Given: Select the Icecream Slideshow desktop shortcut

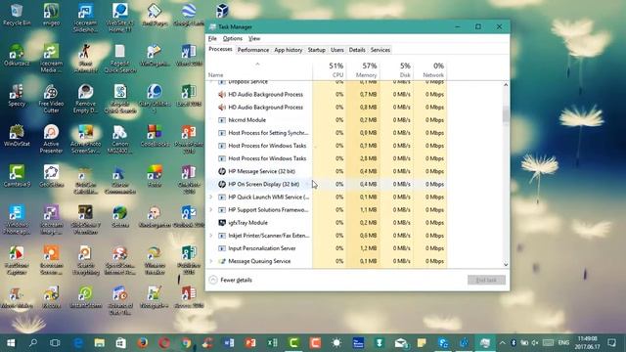Looking at the screenshot, I should tap(85, 18).
